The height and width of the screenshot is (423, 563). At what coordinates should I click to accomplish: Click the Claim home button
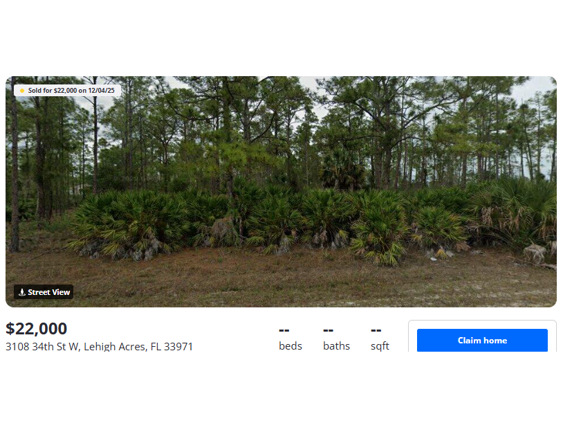pyautogui.click(x=482, y=340)
